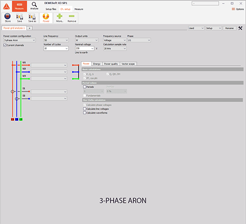Toggle the Current channels checkbox

click(5, 45)
